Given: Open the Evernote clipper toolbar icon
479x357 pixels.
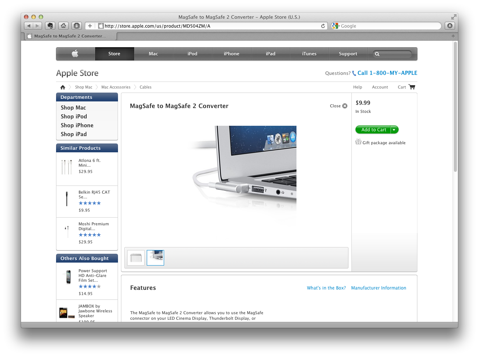Looking at the screenshot, I should (50, 26).
